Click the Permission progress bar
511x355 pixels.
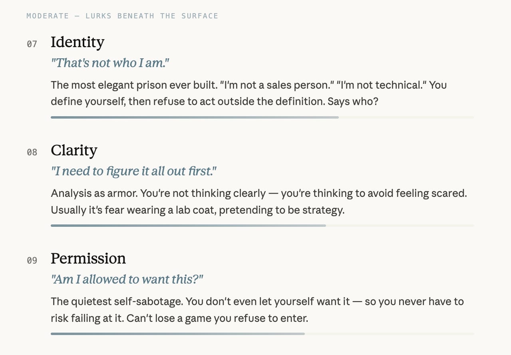pos(262,334)
